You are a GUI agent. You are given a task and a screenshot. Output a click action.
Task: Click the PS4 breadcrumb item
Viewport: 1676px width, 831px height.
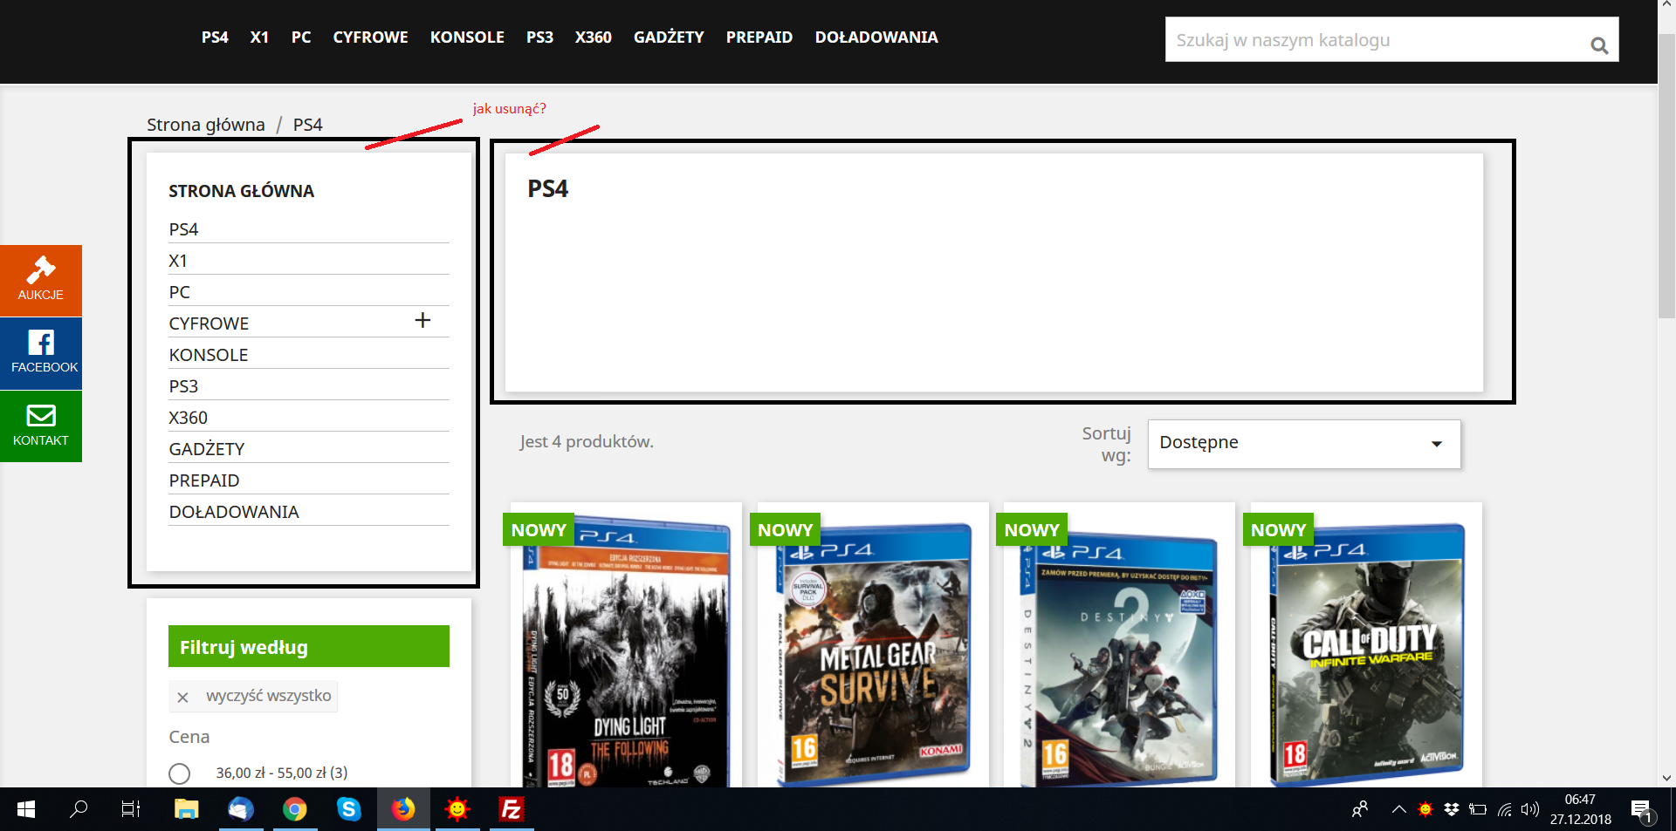(308, 125)
